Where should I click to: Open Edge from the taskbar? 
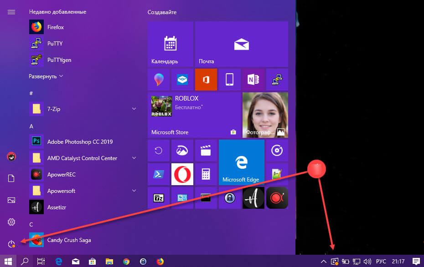click(58, 261)
